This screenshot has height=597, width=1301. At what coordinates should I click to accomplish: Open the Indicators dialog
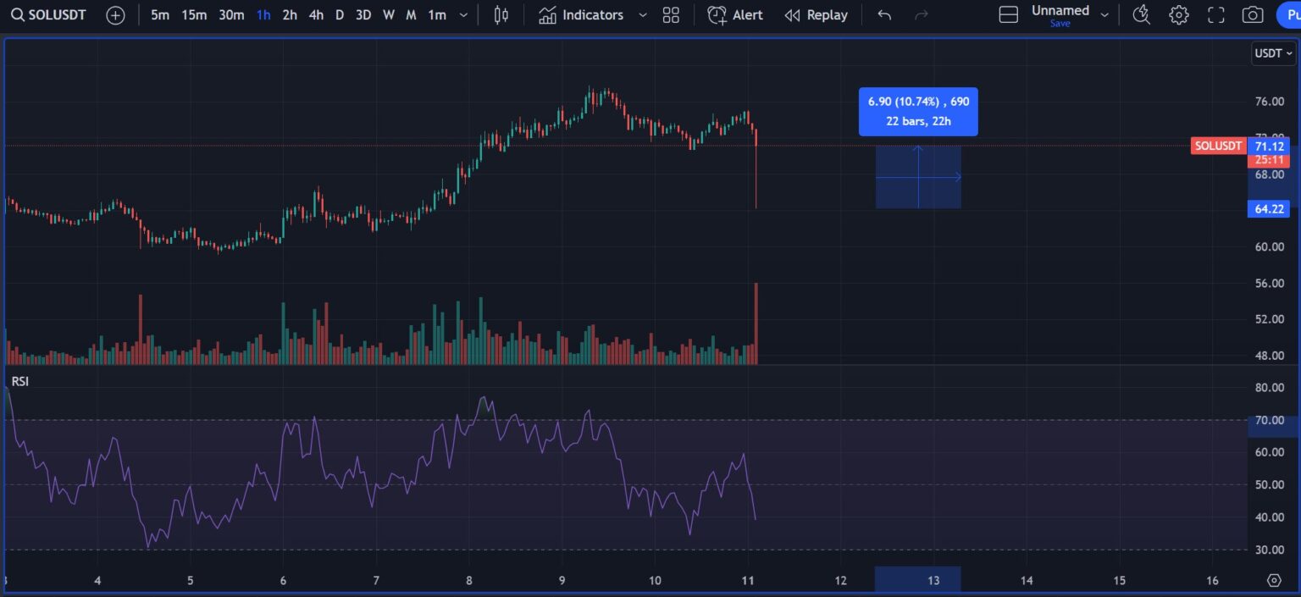click(581, 15)
